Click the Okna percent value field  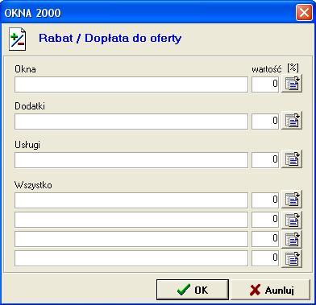click(265, 84)
